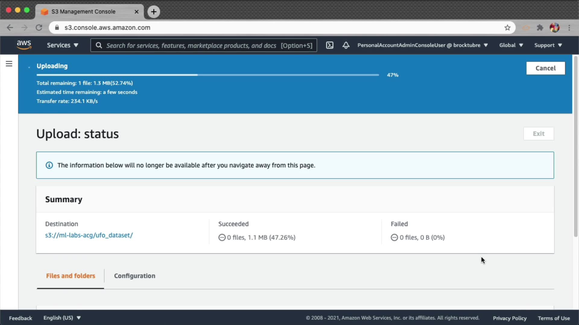Open the hamburger side navigation menu
Screen dimensions: 579x325
click(x=9, y=64)
